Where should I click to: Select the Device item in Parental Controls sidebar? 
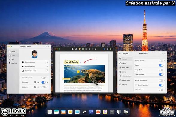[13, 63]
